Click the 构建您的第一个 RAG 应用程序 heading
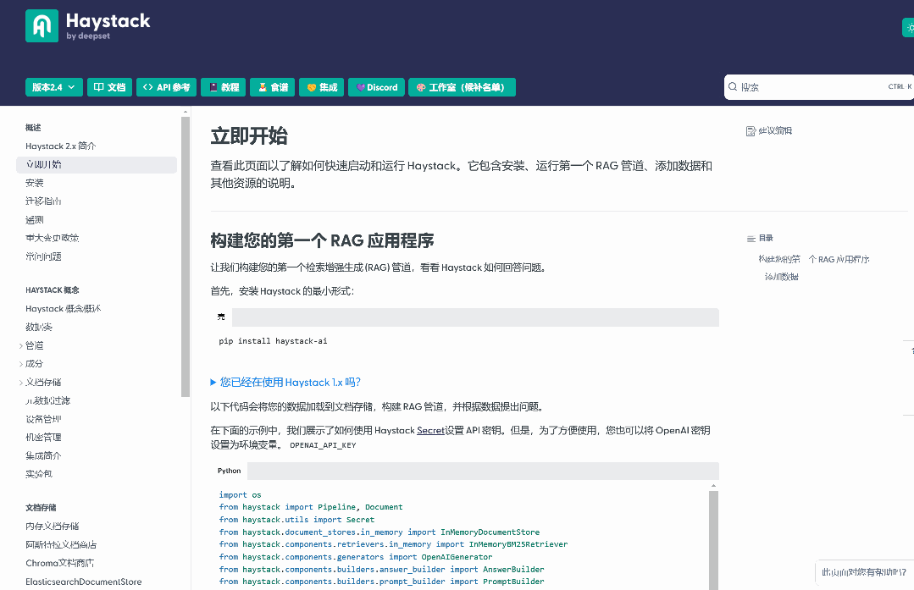Image resolution: width=914 pixels, height=590 pixels. click(x=322, y=240)
